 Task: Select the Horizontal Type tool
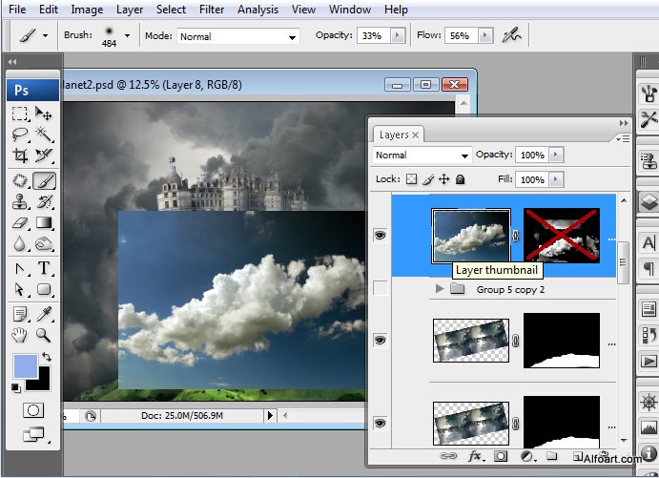[x=44, y=268]
